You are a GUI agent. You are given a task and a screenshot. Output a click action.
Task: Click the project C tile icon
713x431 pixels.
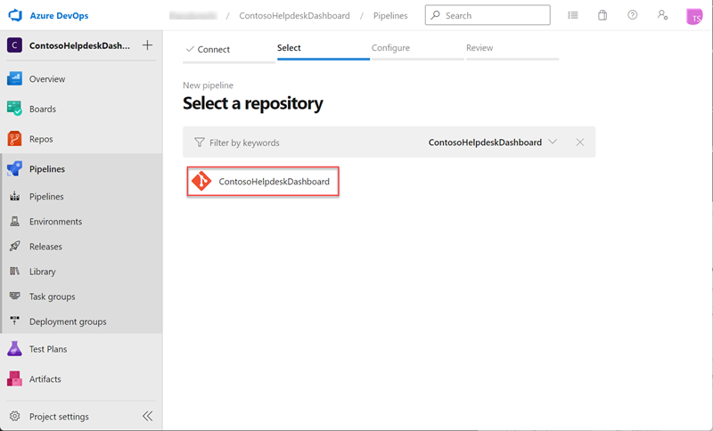click(14, 45)
